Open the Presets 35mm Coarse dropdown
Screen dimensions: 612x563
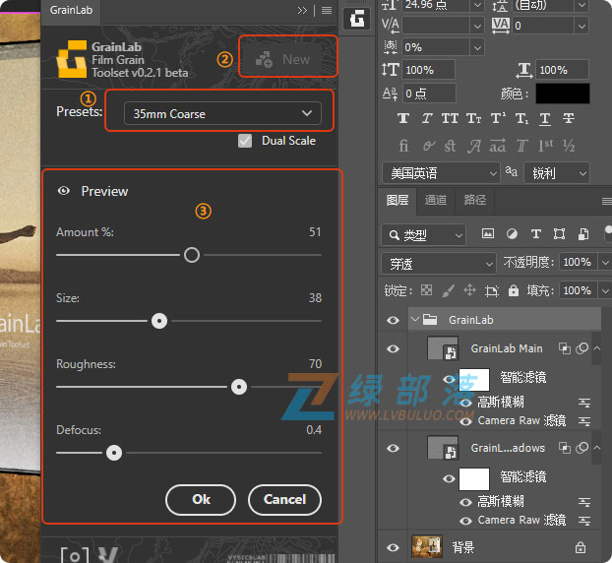222,113
